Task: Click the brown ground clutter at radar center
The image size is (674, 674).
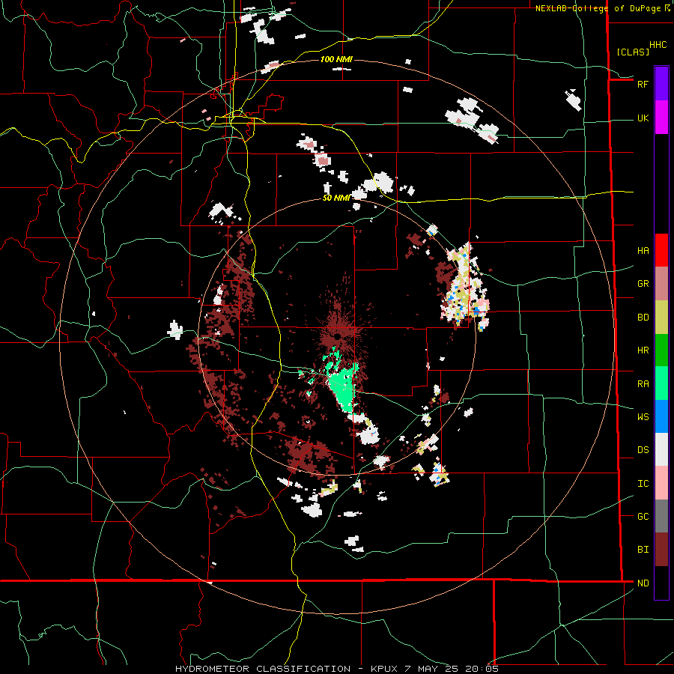Action: pos(338,335)
